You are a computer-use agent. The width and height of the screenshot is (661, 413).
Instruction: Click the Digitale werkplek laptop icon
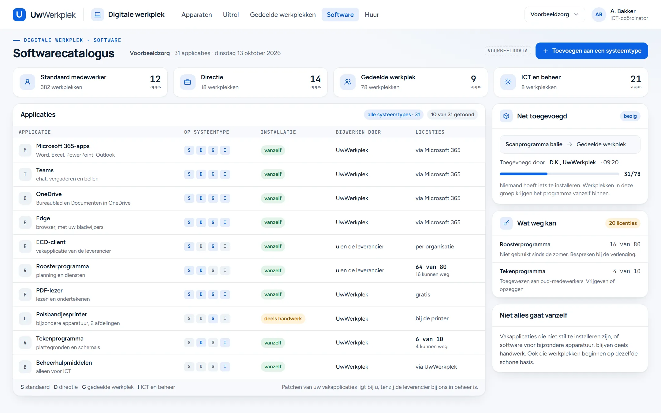tap(98, 14)
